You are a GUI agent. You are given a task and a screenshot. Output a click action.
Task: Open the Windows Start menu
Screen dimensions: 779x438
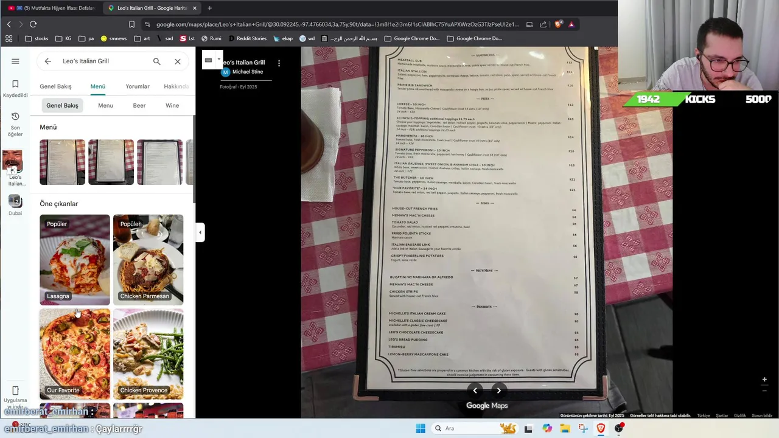[x=420, y=428]
